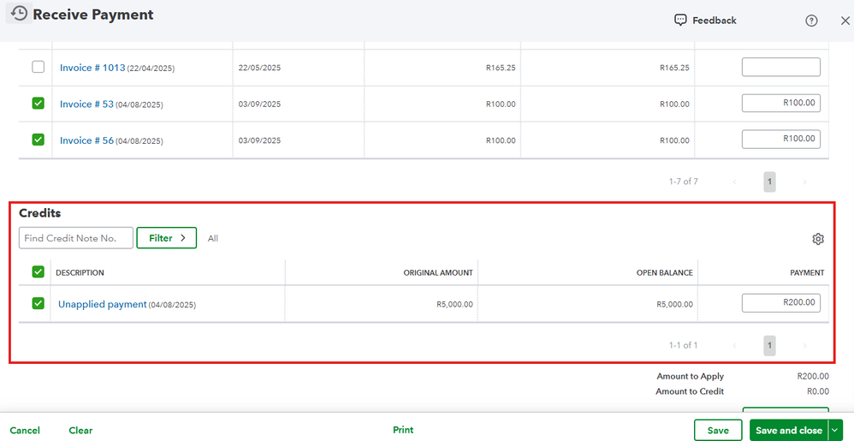The image size is (854, 441).
Task: Untick the Invoice # 53 checkbox
Action: pyautogui.click(x=38, y=103)
